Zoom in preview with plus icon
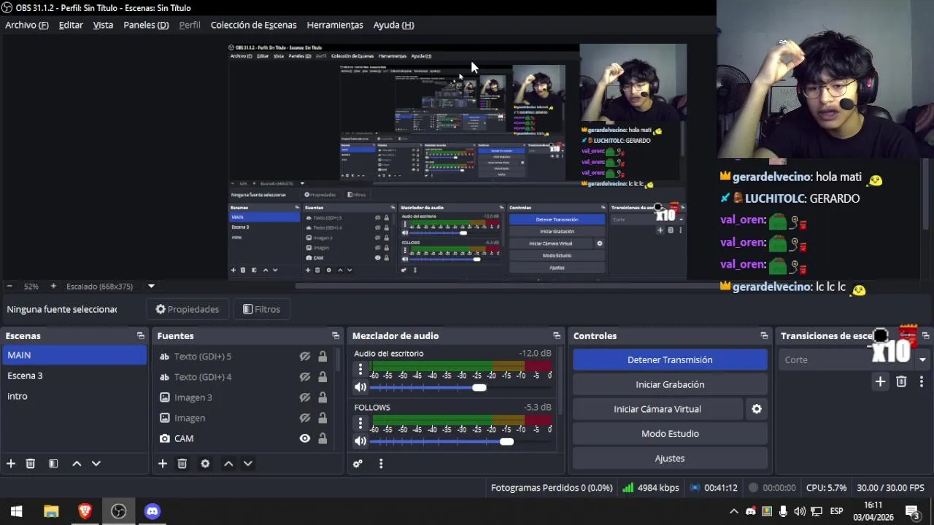 pyautogui.click(x=53, y=287)
